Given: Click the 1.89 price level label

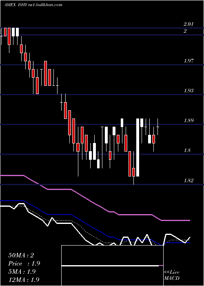Looking at the screenshot, I should coord(188,121).
